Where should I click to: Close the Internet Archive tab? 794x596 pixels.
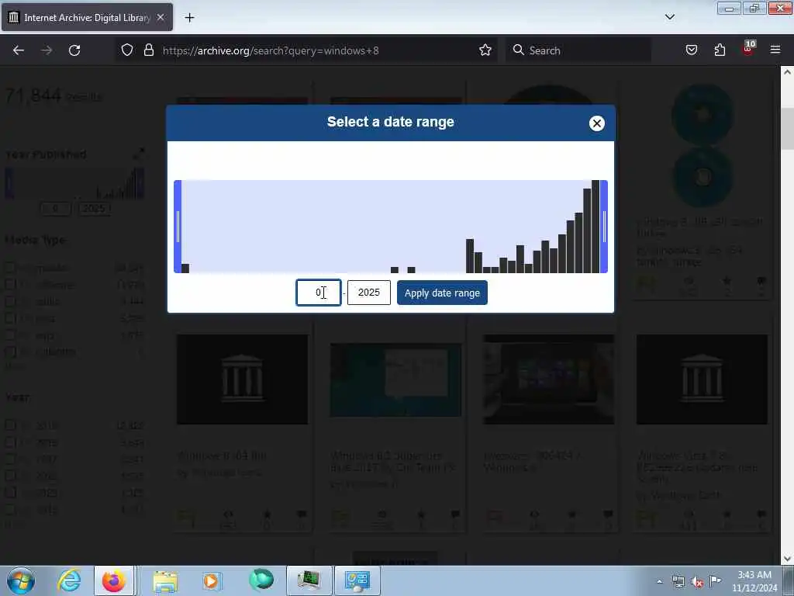161,17
